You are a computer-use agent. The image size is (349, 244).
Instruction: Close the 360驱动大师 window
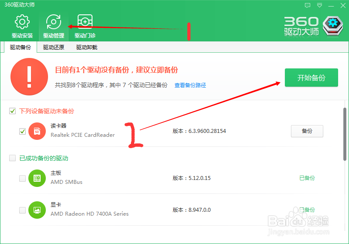343,6
